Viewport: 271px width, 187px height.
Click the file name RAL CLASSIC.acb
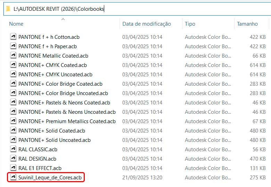[x=38, y=150]
